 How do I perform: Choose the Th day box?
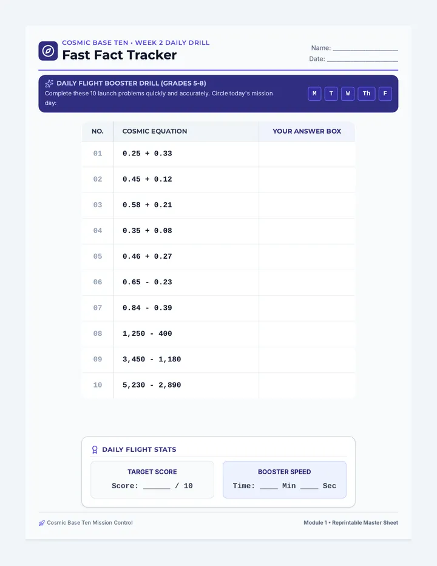[x=366, y=94]
